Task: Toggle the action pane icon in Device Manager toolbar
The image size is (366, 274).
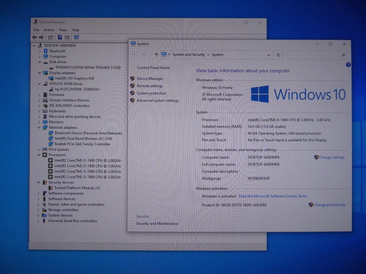Action: [x=67, y=37]
